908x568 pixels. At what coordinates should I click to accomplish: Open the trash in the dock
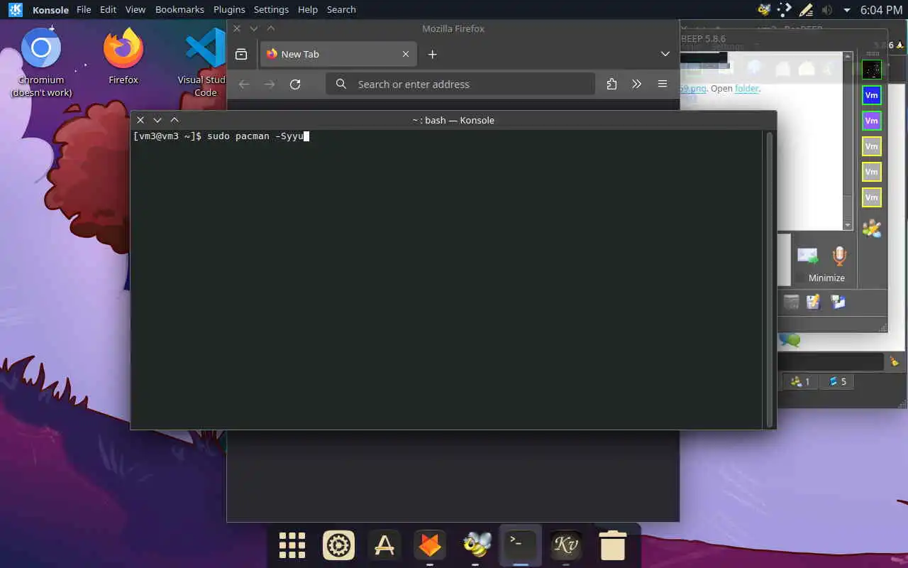pos(612,545)
